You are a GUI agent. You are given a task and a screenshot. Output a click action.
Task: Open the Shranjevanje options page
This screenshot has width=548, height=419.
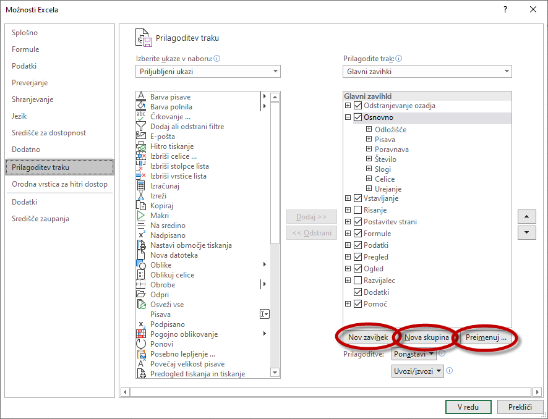[x=59, y=99]
